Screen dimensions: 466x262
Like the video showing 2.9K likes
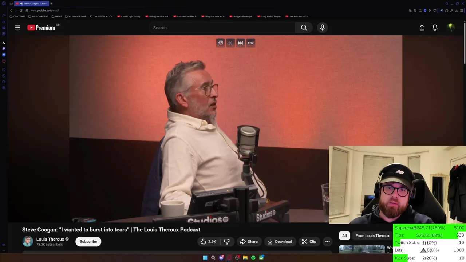point(209,242)
